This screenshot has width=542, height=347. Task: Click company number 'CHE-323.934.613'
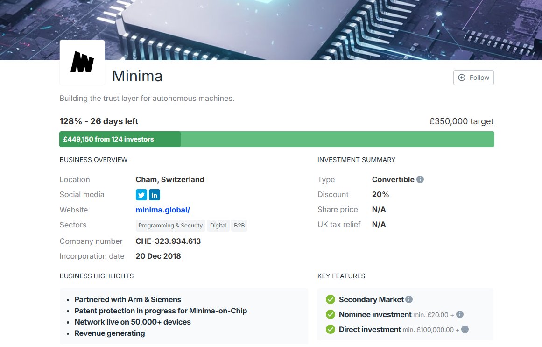[x=168, y=241]
